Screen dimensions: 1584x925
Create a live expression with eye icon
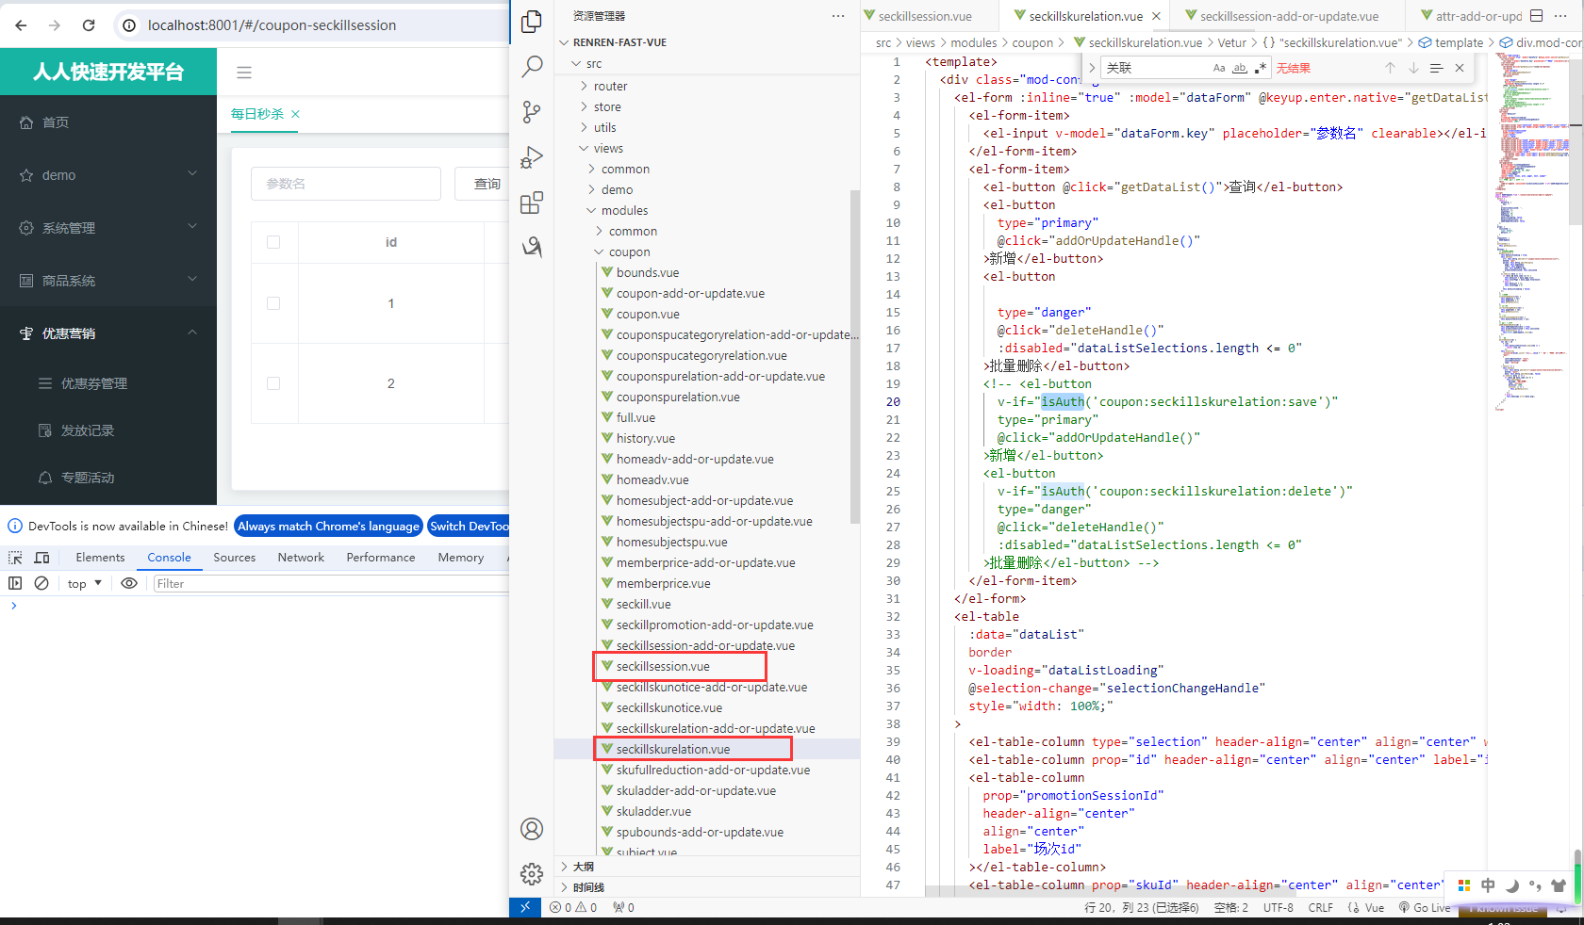[129, 584]
